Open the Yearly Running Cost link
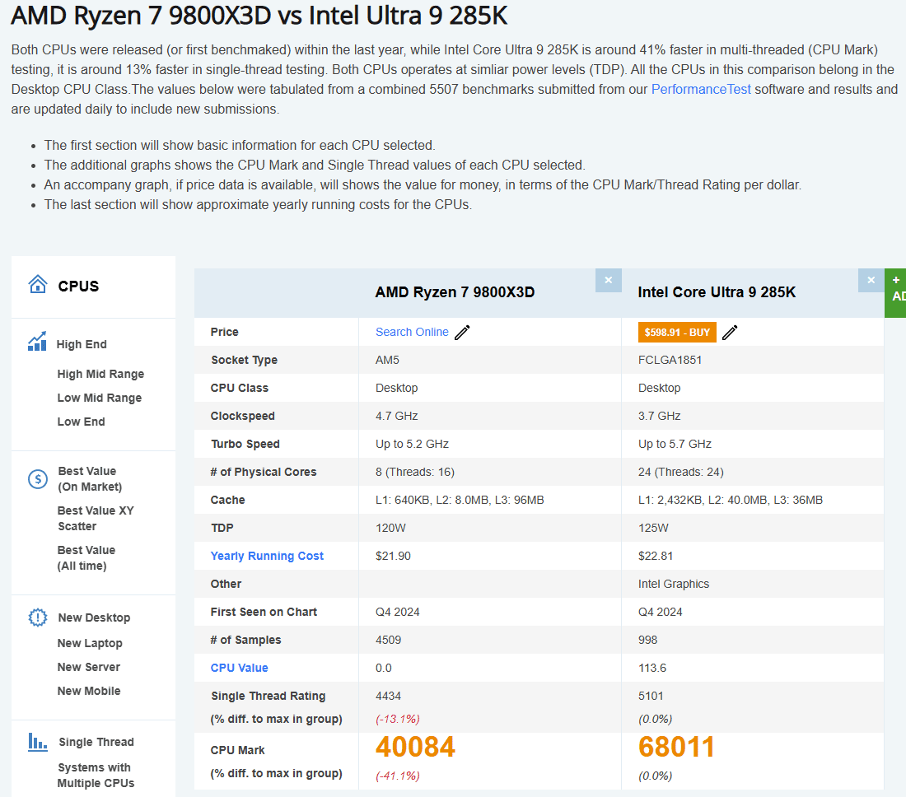This screenshot has height=797, width=906. click(x=267, y=556)
